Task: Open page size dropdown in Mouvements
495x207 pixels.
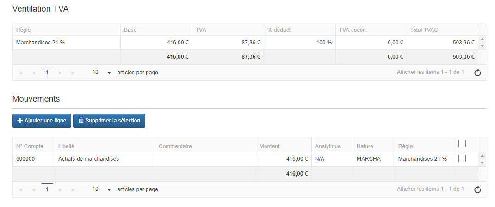Action: 109,189
